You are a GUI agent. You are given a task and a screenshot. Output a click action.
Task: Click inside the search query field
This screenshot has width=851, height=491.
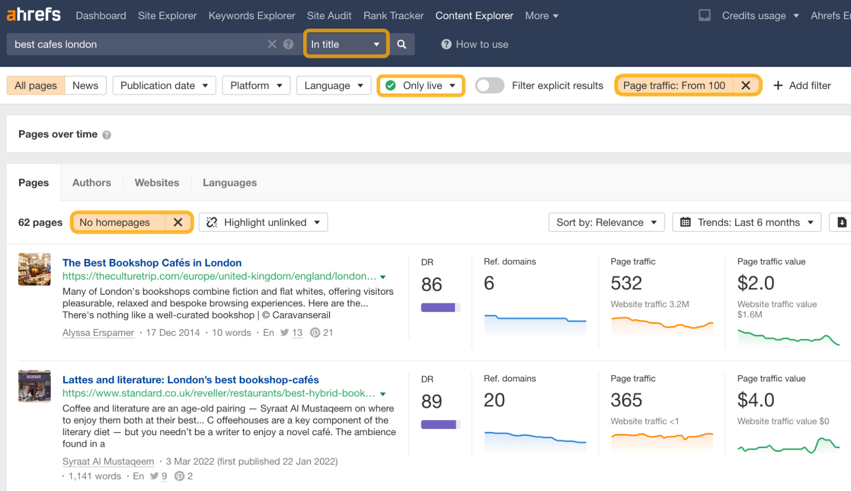pos(128,44)
